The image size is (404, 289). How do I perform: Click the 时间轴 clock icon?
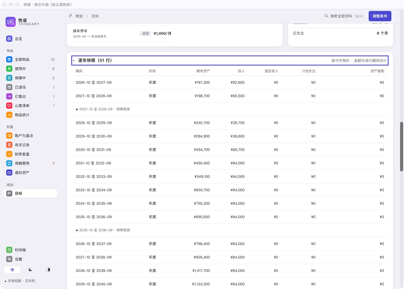pyautogui.click(x=9, y=250)
